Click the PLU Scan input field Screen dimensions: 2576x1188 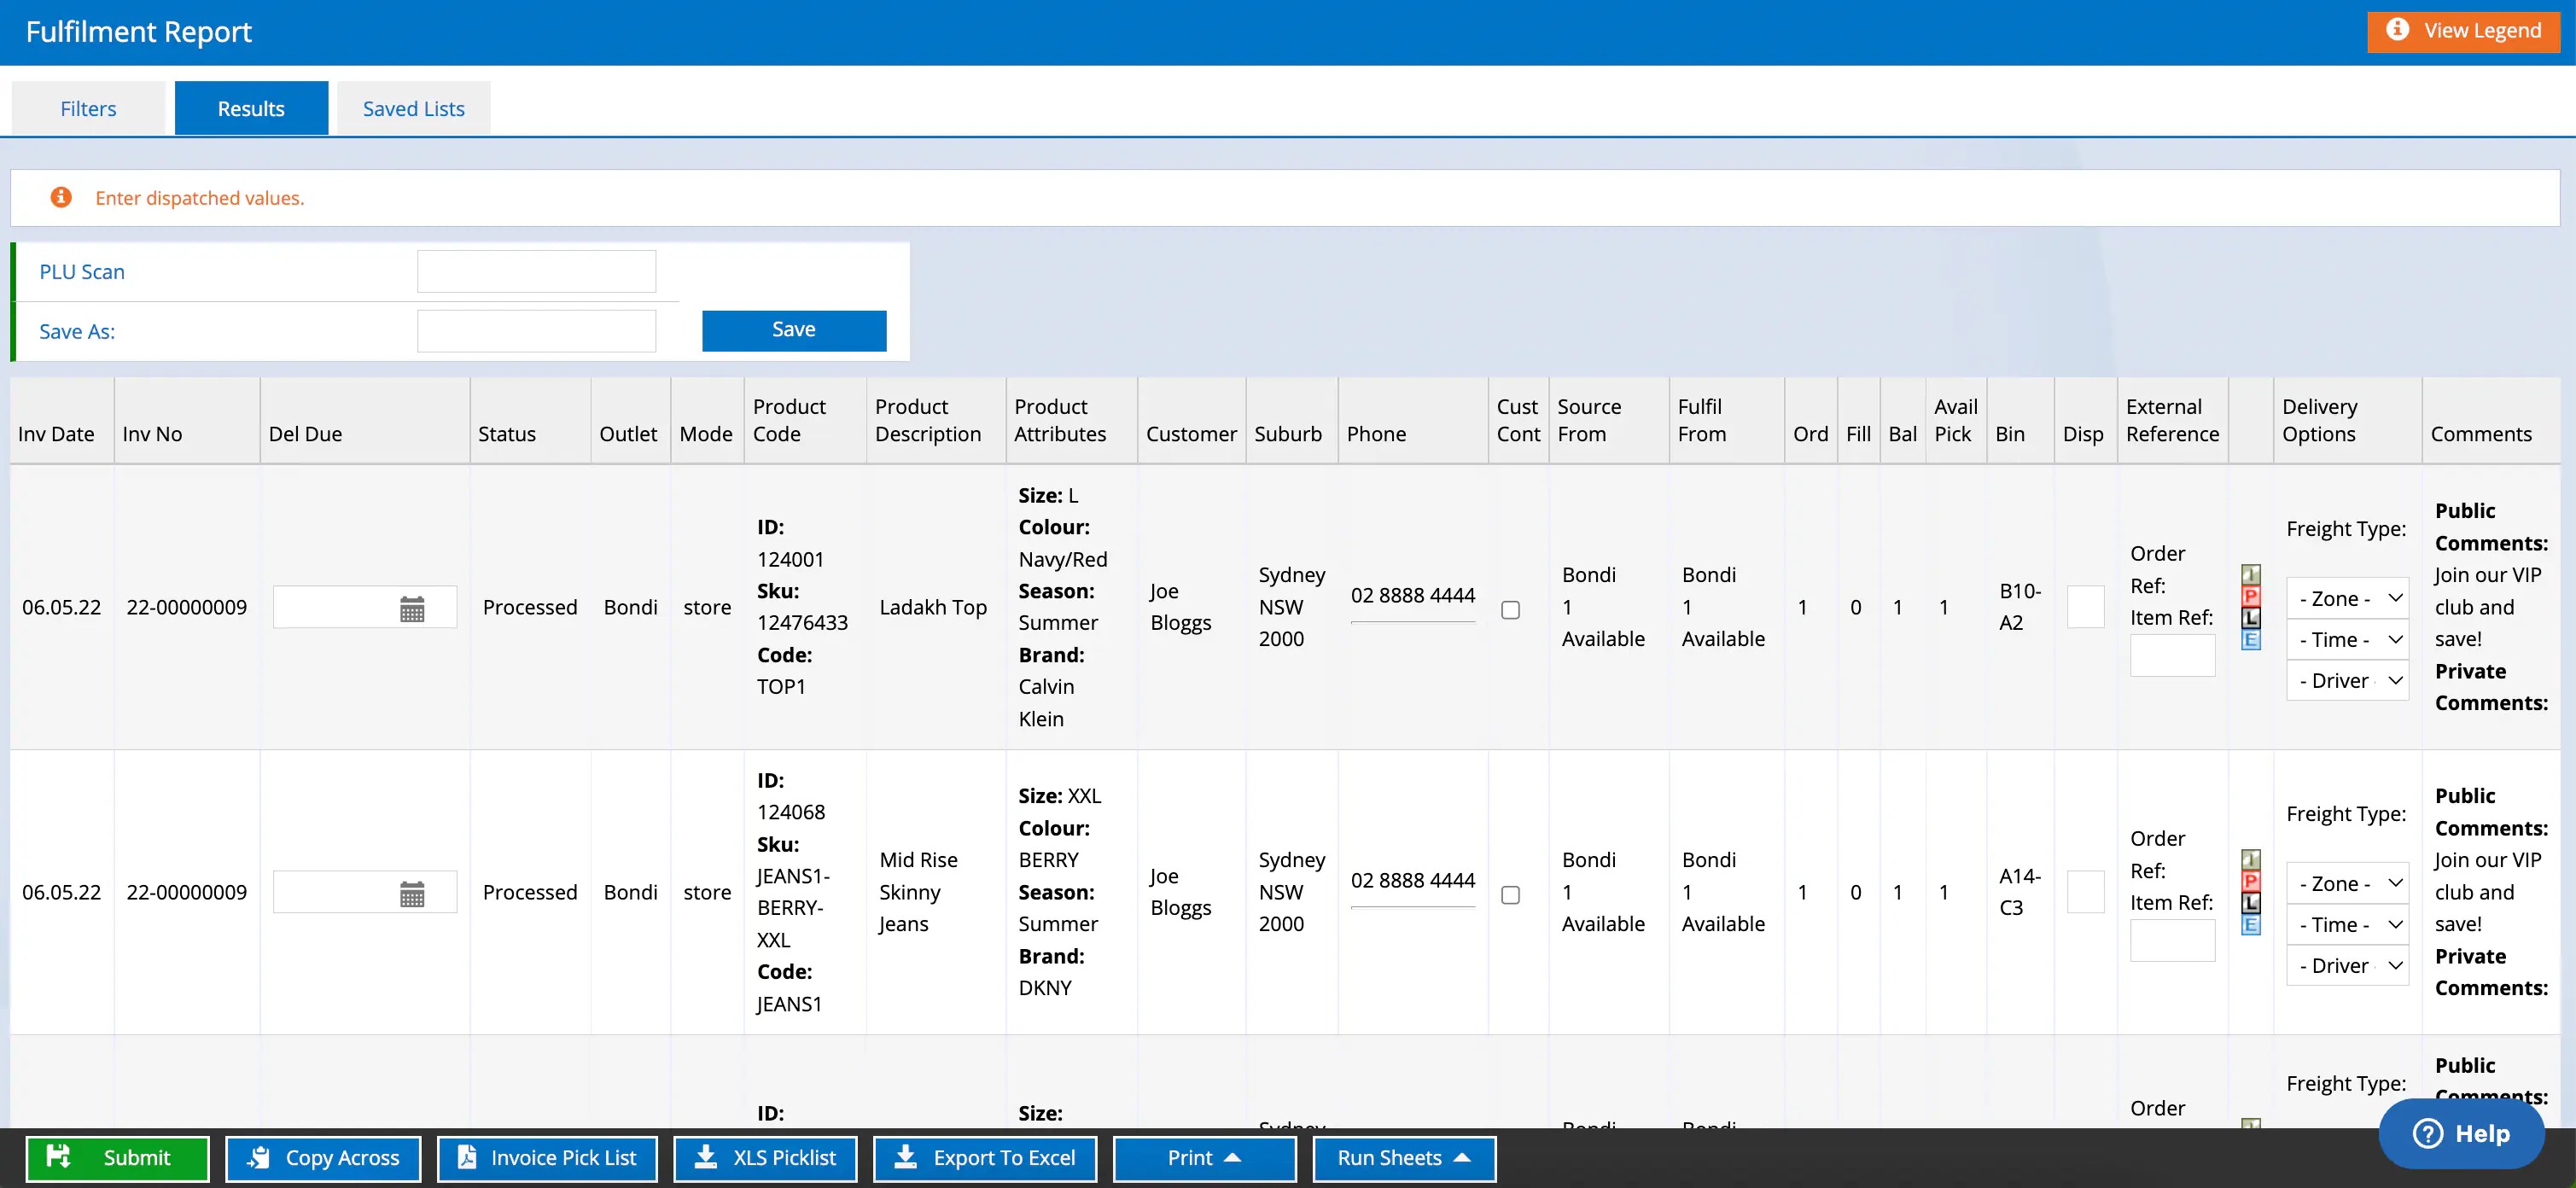(x=536, y=271)
